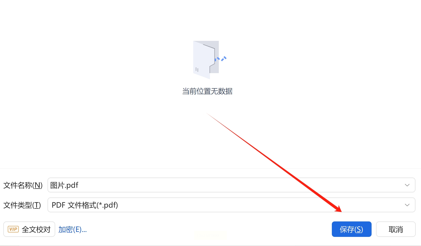421x246 pixels.
Task: Start 全文校对 full-text proofreading
Action: coord(29,229)
